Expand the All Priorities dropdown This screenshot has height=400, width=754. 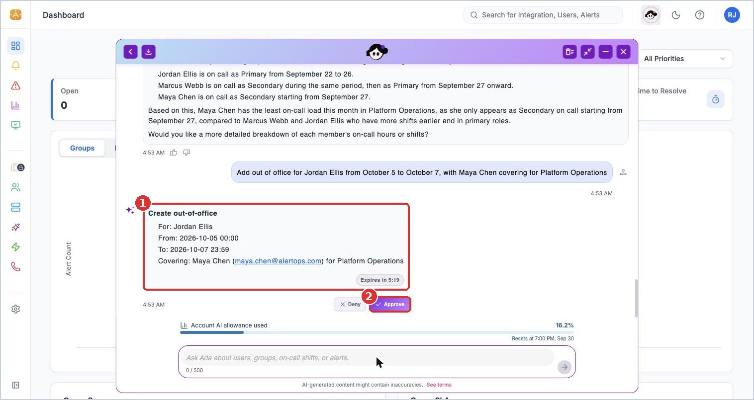point(685,59)
